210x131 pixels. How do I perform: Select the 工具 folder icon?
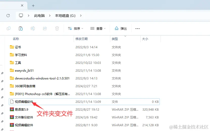click(x=12, y=63)
